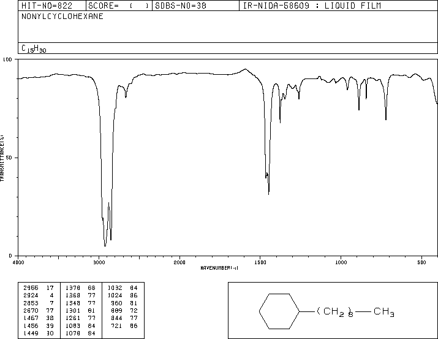
Task: Click the WAVENUMBER axis title
Action: (219, 268)
